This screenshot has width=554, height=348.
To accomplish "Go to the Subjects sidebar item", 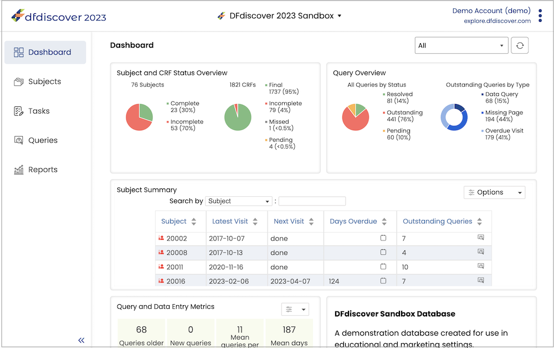I will coord(45,81).
